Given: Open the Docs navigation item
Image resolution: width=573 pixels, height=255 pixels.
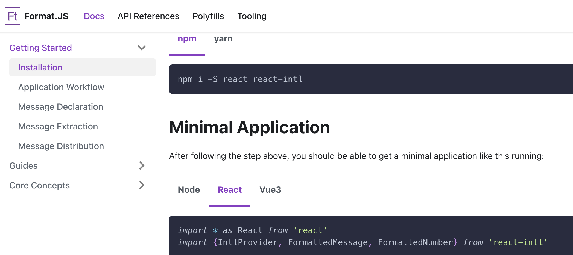Looking at the screenshot, I should tap(94, 16).
